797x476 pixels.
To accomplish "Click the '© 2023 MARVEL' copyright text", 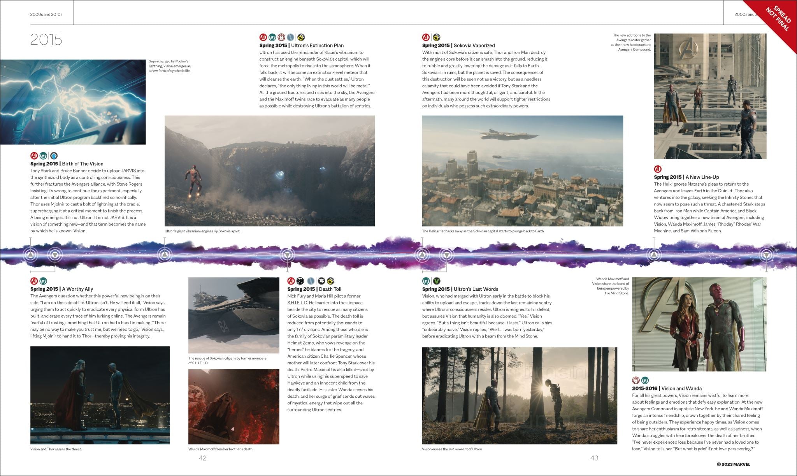I will click(x=734, y=464).
